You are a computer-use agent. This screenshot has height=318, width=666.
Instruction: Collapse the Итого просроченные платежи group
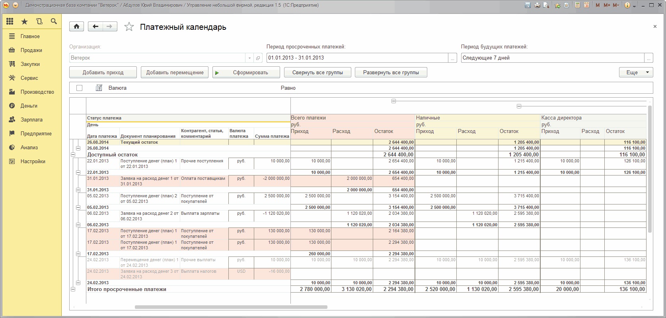click(x=73, y=289)
